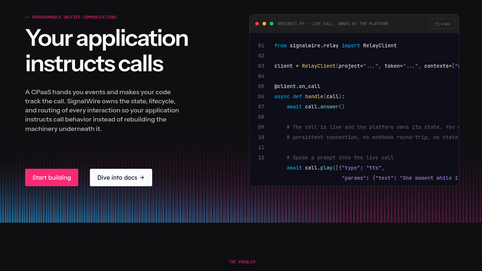Click the 'await call.play' code line
482x271 pixels.
pos(336,168)
